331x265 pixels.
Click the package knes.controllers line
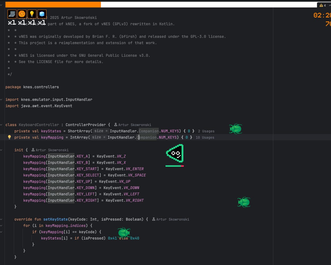(x=32, y=87)
